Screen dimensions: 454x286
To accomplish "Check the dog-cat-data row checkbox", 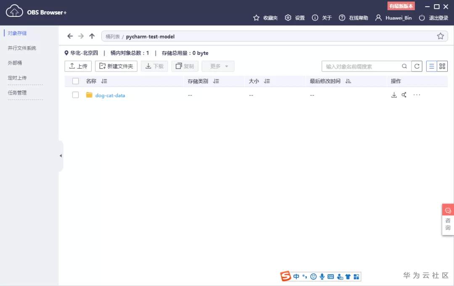I will pyautogui.click(x=76, y=95).
